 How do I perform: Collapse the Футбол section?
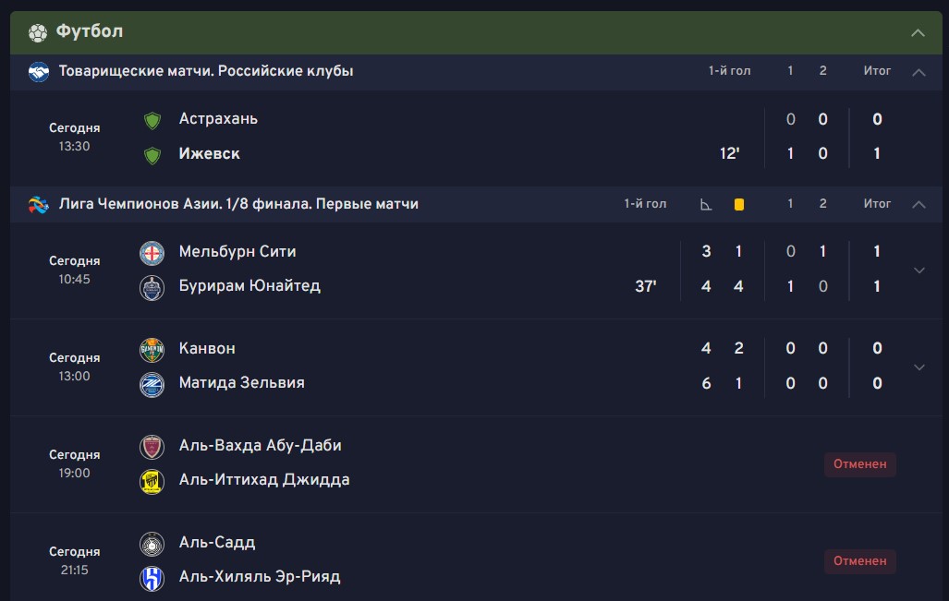click(918, 33)
